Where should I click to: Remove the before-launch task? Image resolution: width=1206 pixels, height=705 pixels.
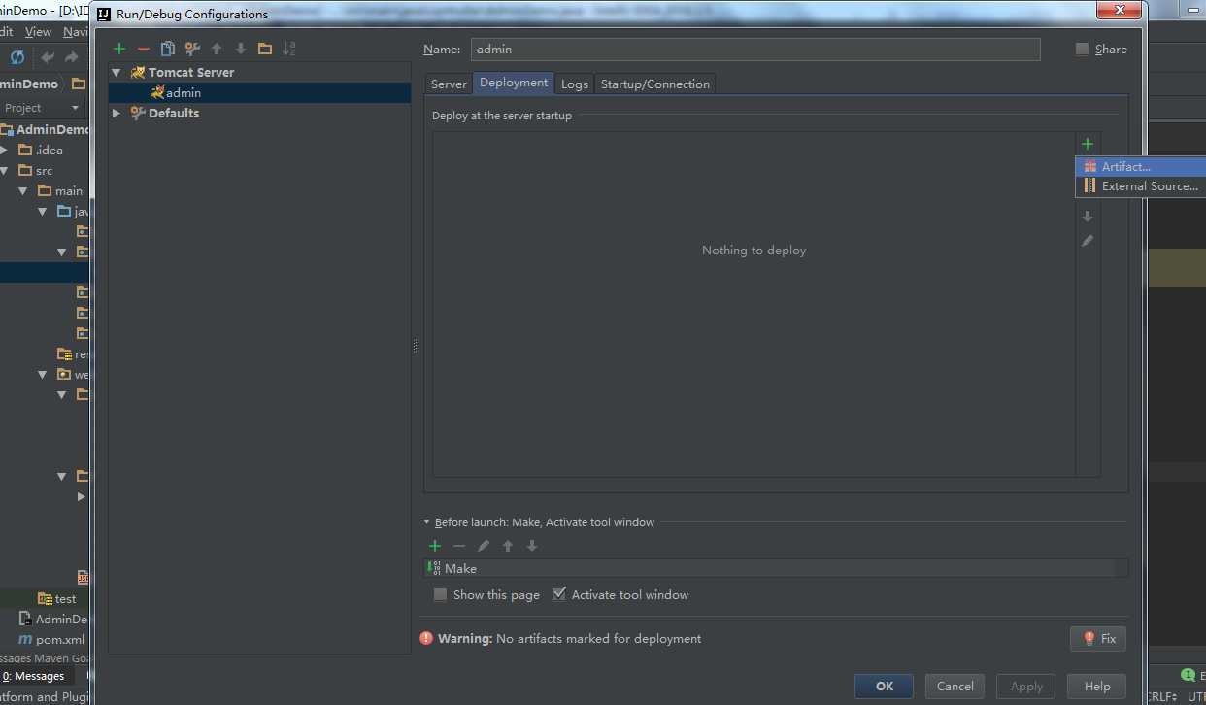(459, 546)
